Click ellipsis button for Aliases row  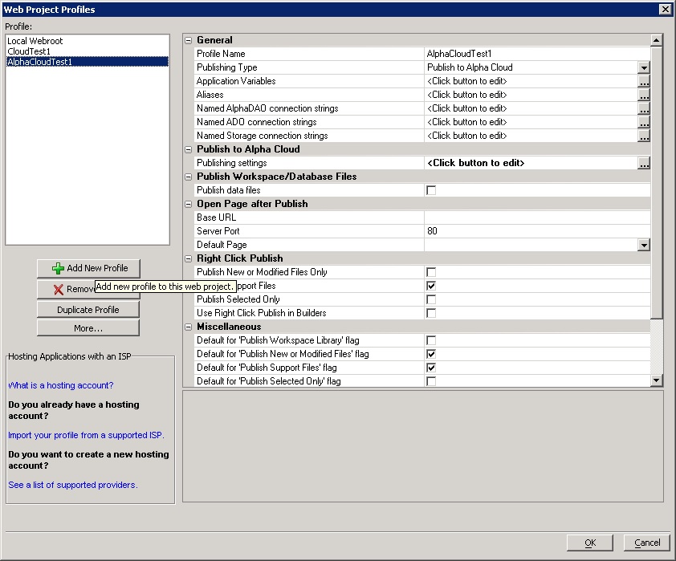point(644,95)
